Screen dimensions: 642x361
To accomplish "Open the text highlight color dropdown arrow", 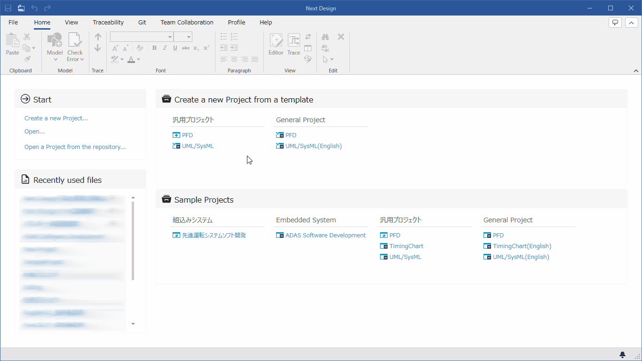I will [122, 59].
